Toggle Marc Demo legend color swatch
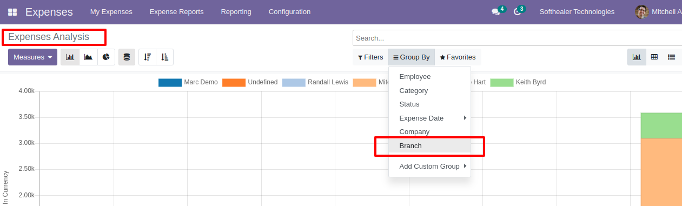The height and width of the screenshot is (206, 682). point(170,82)
